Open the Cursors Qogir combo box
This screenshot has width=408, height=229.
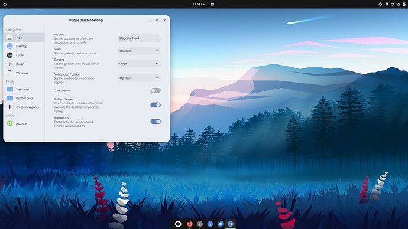click(139, 63)
